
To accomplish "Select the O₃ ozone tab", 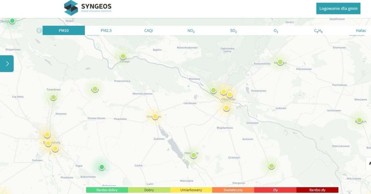I will (x=276, y=30).
